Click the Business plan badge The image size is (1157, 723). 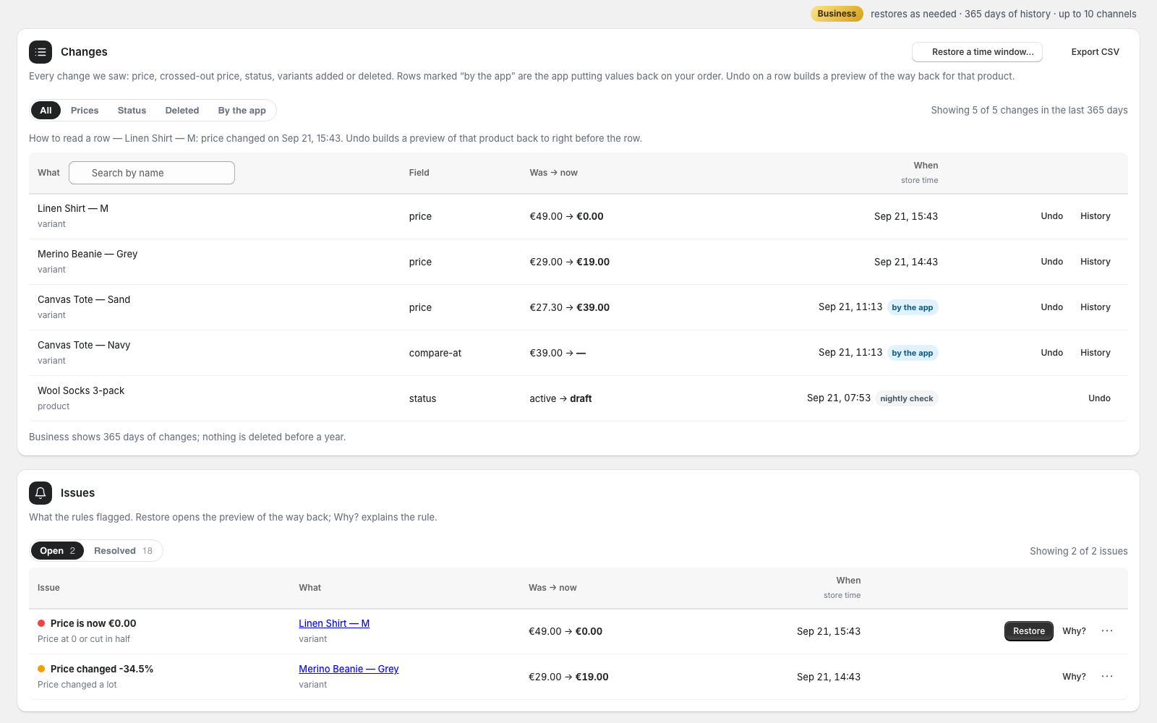[x=837, y=14]
